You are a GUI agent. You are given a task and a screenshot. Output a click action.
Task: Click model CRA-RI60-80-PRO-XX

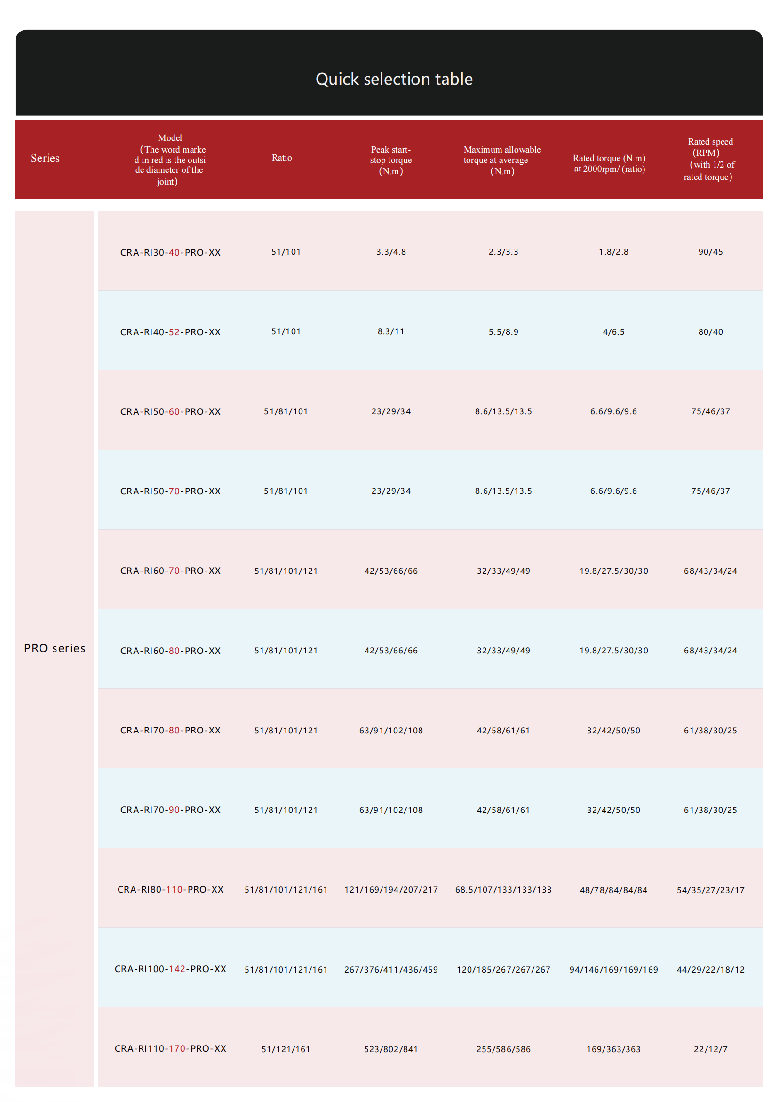point(170,651)
